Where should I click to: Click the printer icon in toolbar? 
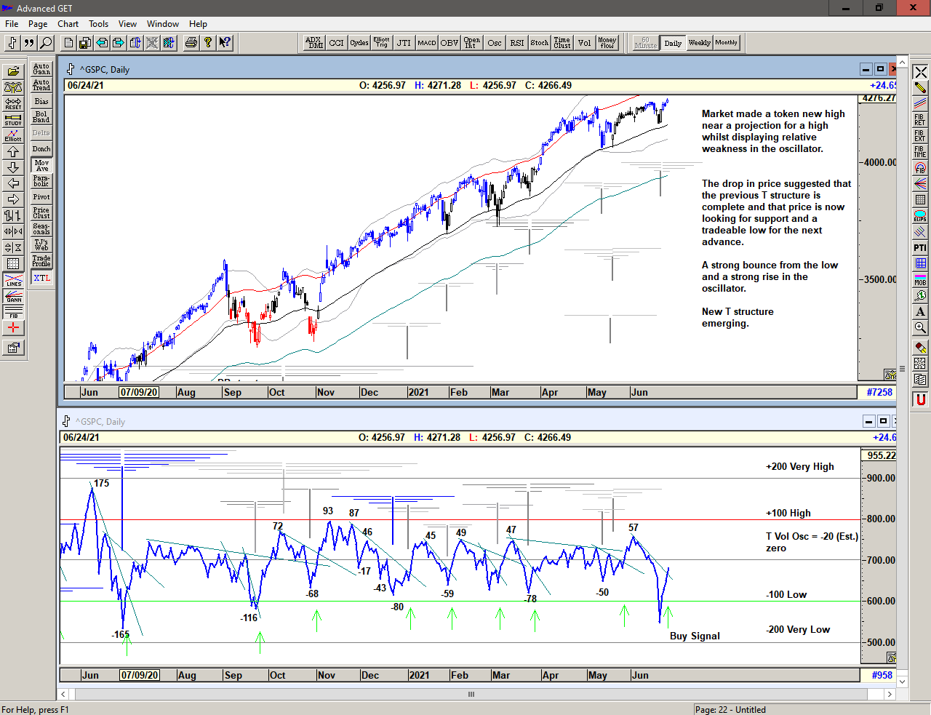click(191, 43)
